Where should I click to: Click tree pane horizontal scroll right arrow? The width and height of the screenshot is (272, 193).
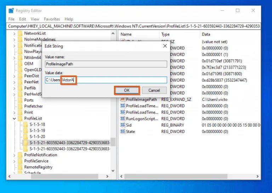click(x=107, y=176)
